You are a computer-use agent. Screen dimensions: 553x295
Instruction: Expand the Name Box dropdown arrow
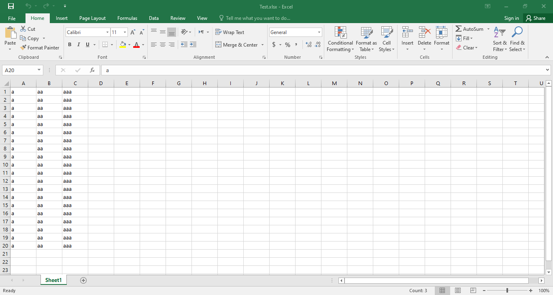[x=39, y=70]
